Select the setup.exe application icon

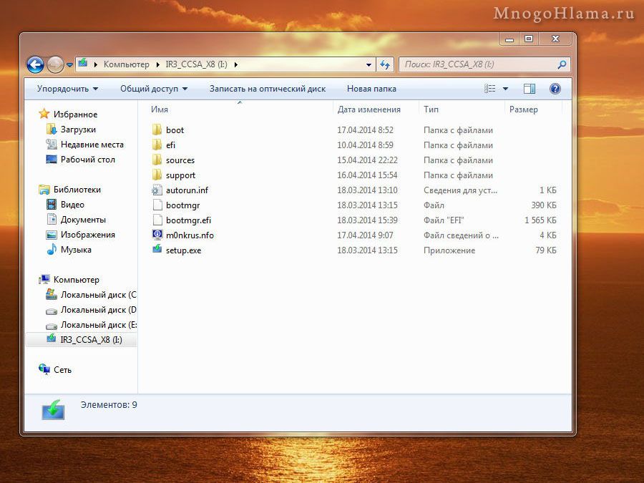(158, 250)
